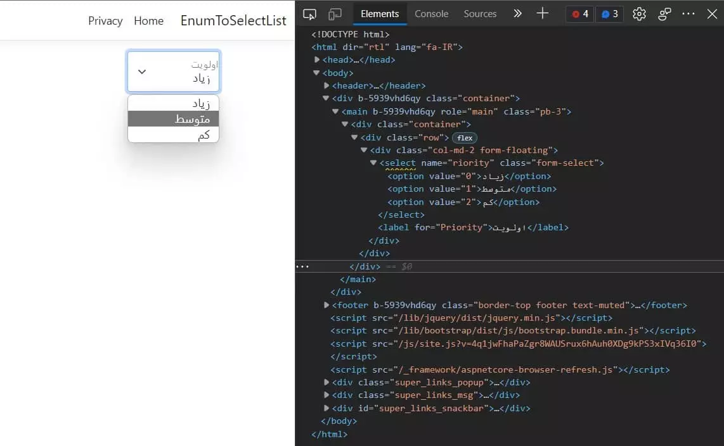Image resolution: width=724 pixels, height=446 pixels.
Task: Select the option value="0" line
Action: 469,176
